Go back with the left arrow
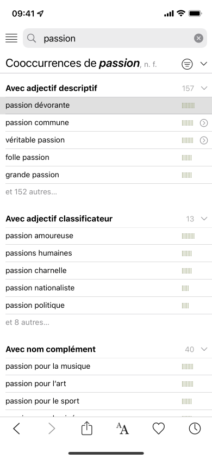 click(x=17, y=429)
